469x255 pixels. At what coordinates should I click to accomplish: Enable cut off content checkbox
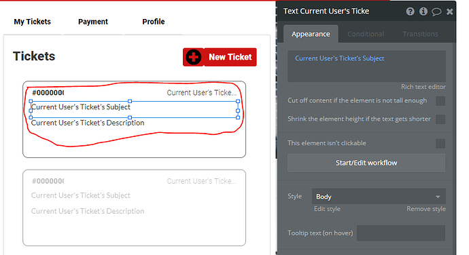(440, 101)
